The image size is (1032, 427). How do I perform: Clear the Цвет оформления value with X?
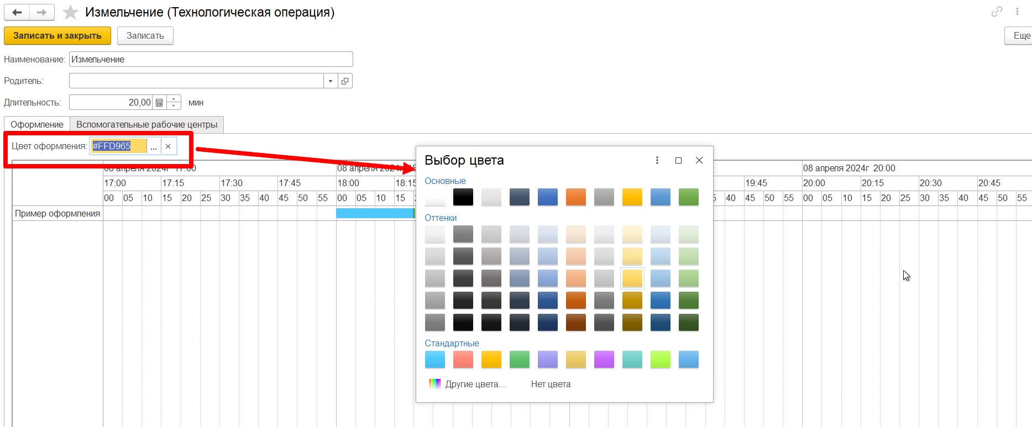(168, 146)
